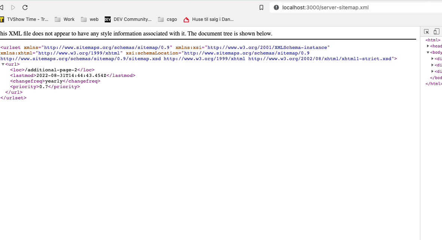This screenshot has height=240, width=442.
Task: Collapse the url XML node
Action: pos(3,65)
